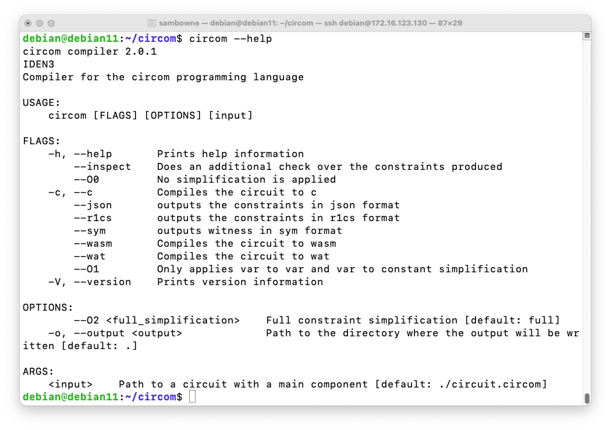The height and width of the screenshot is (430, 611).
Task: Click the '--inspect' flag text
Action: coord(102,166)
